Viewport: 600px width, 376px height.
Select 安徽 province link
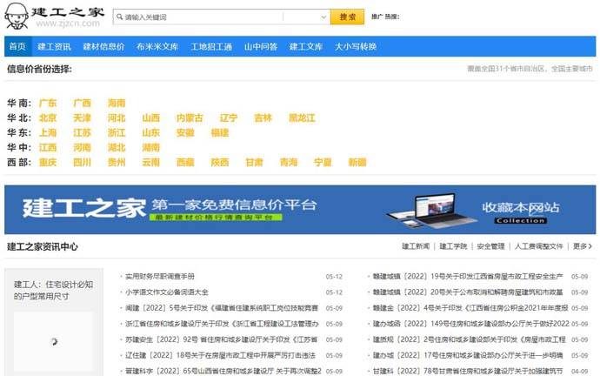tap(185, 133)
